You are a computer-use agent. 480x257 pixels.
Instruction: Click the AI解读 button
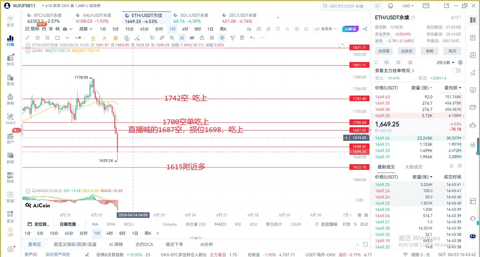click(350, 29)
